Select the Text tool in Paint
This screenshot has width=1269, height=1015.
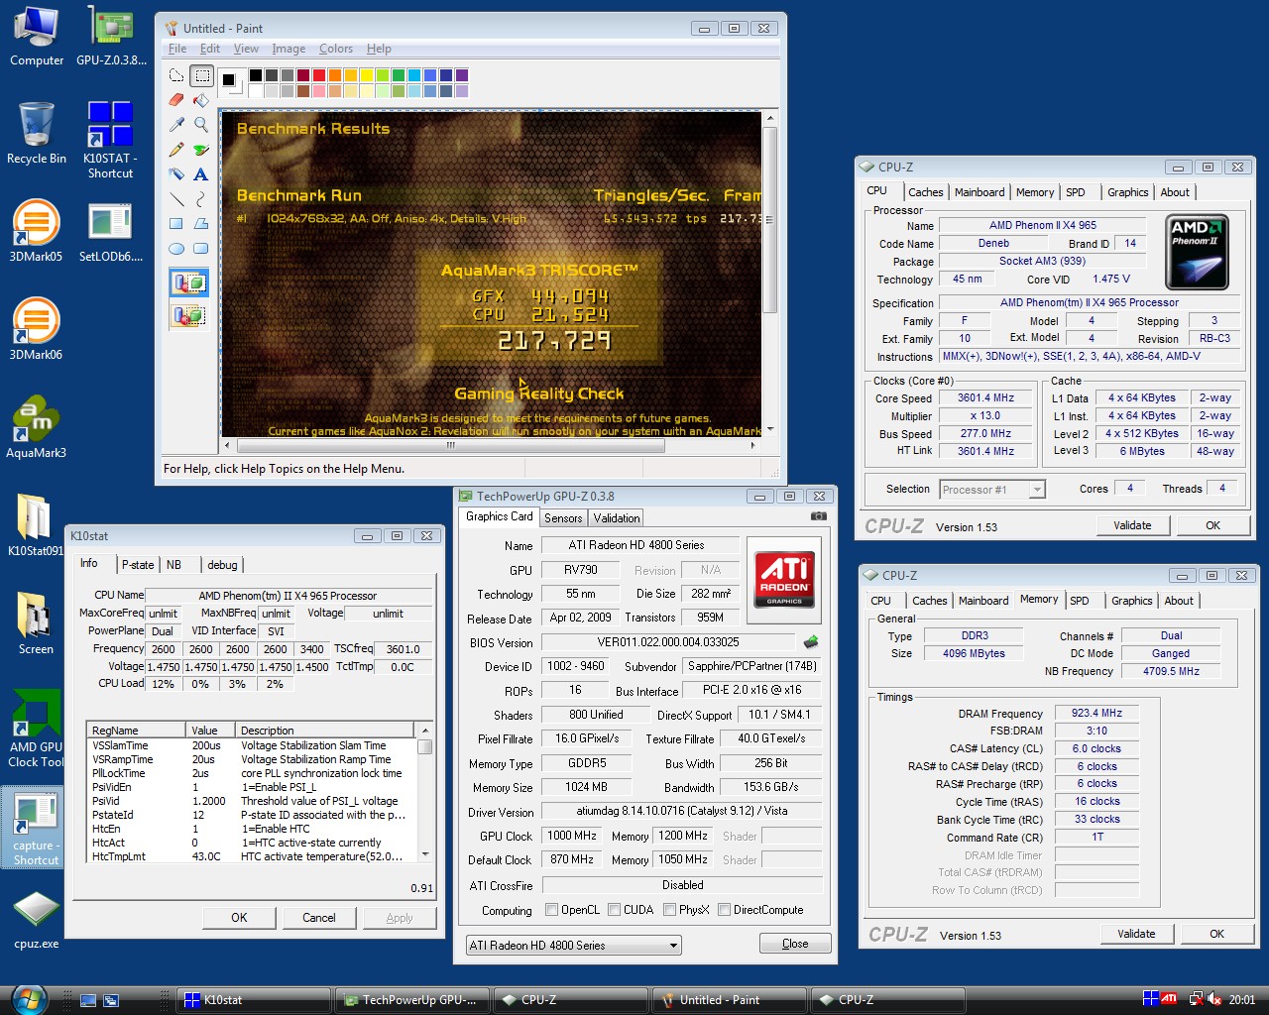click(x=201, y=174)
